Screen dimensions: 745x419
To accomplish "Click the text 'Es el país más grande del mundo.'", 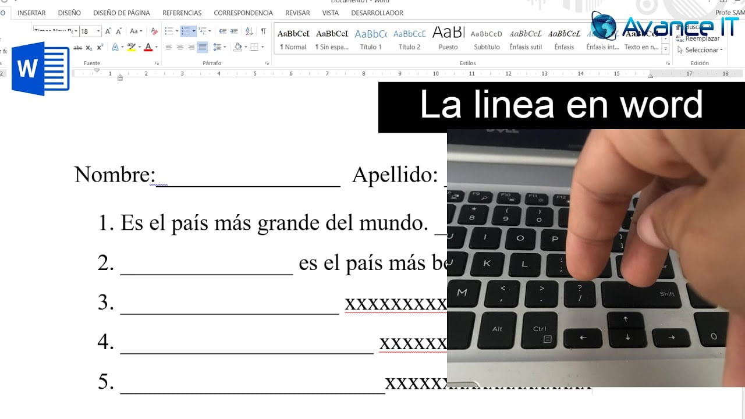I will click(x=274, y=223).
